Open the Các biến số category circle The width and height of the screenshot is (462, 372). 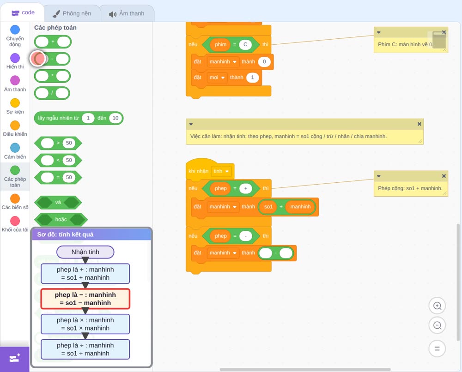point(15,198)
